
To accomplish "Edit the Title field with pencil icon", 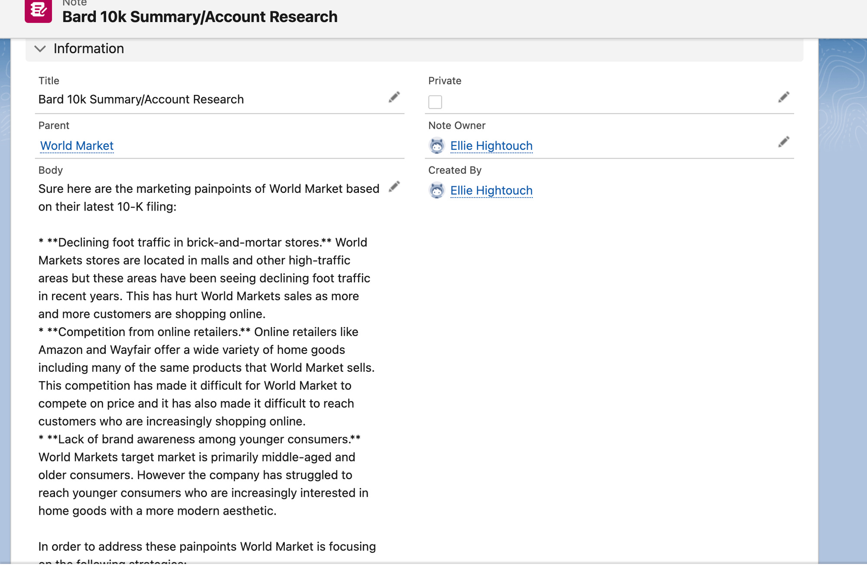I will [x=394, y=97].
